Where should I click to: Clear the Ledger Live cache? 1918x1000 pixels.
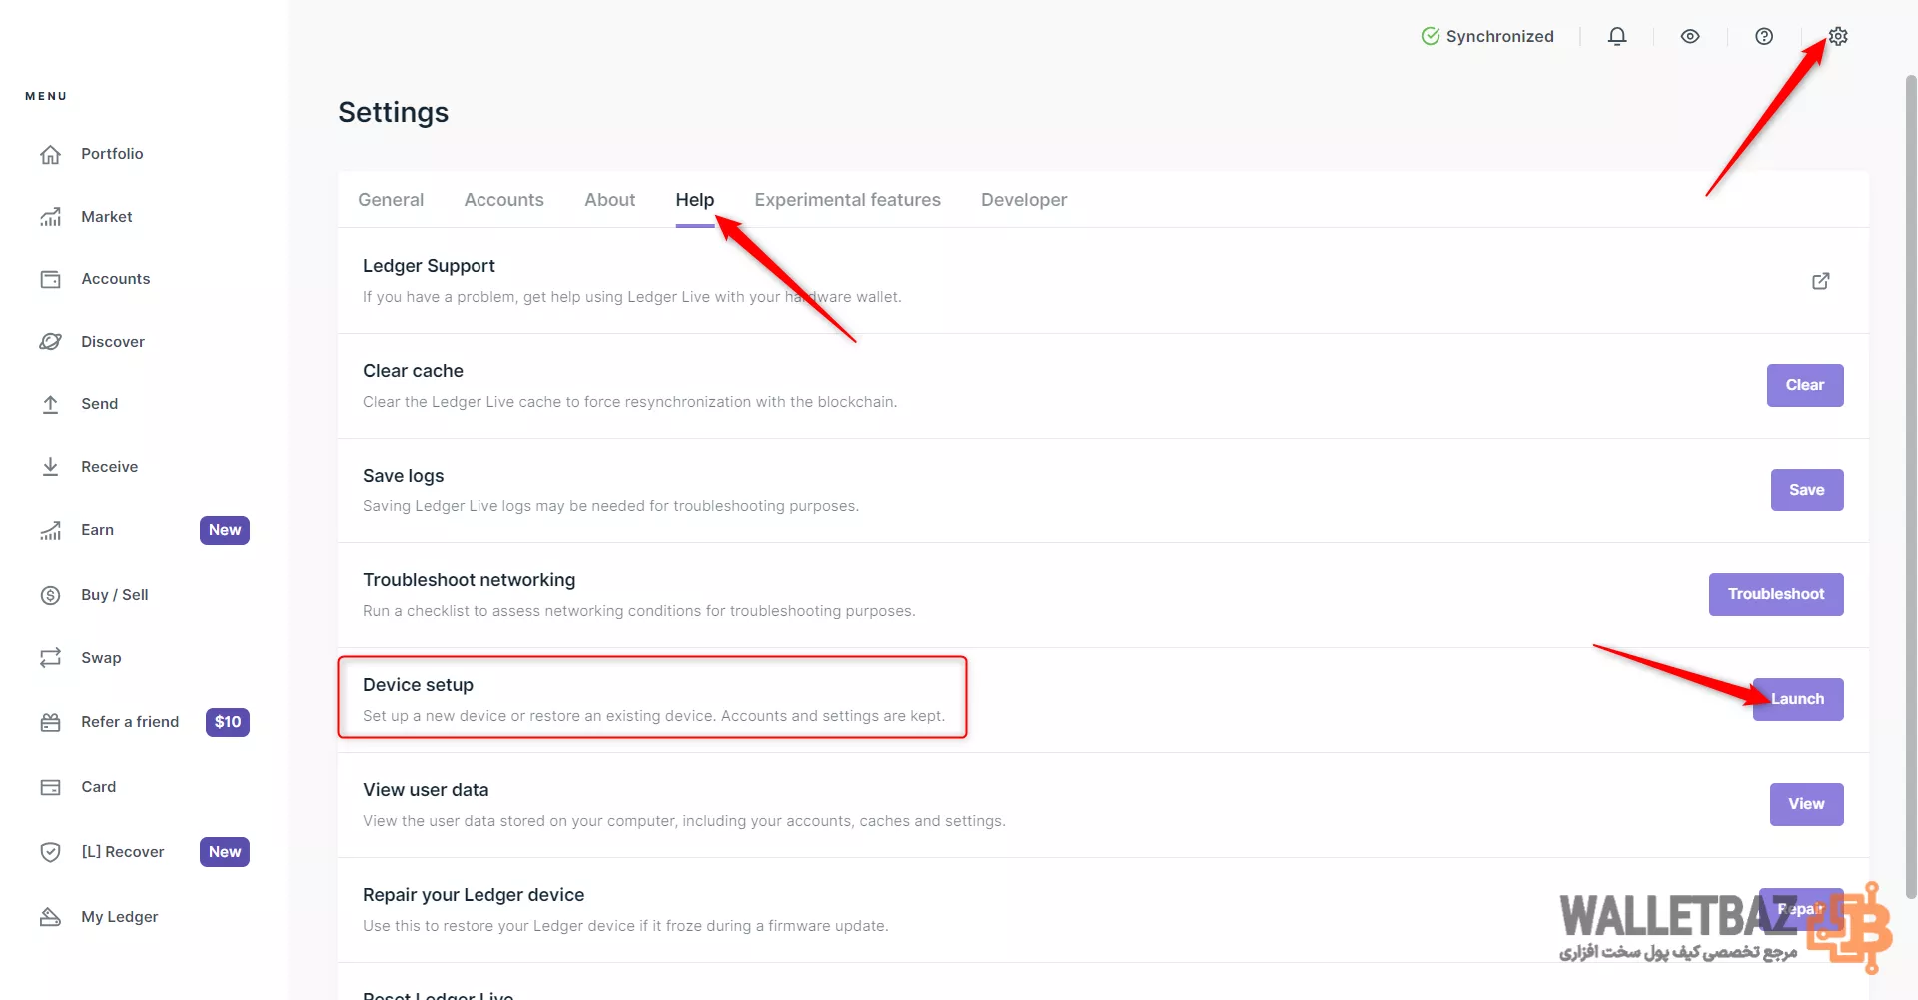[1805, 385]
